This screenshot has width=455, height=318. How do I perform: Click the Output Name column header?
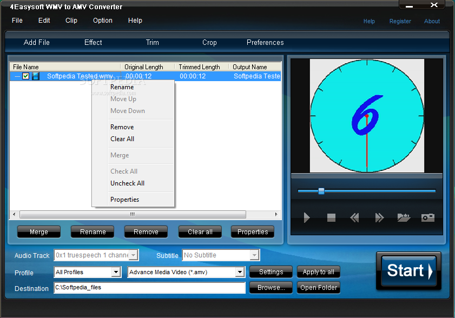255,67
